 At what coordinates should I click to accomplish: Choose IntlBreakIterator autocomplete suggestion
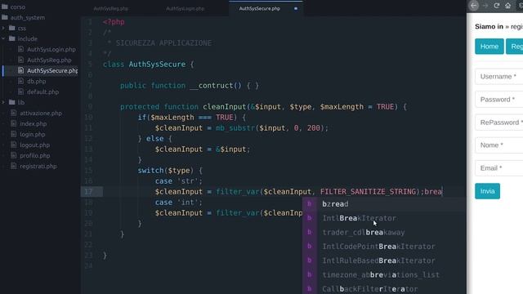pyautogui.click(x=384, y=218)
